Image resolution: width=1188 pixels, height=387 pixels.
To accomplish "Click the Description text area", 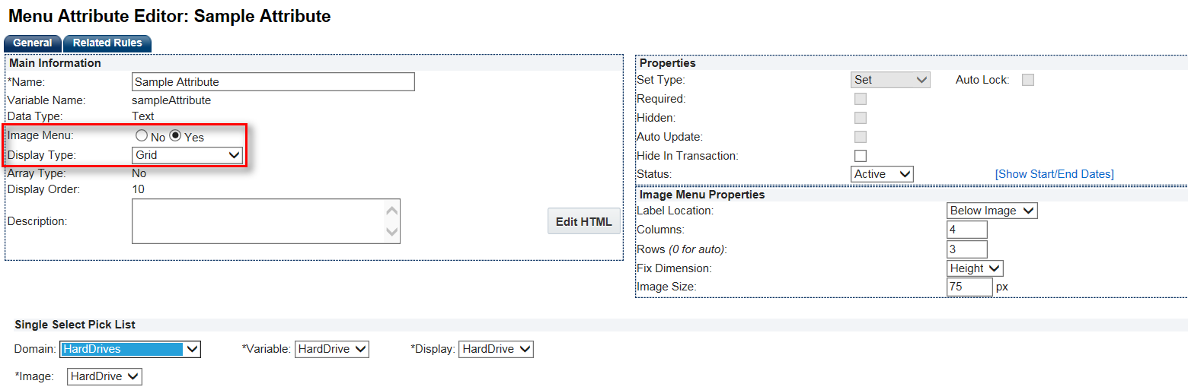I will tap(258, 221).
